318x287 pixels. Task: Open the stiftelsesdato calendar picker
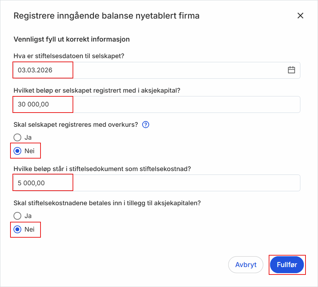292,70
